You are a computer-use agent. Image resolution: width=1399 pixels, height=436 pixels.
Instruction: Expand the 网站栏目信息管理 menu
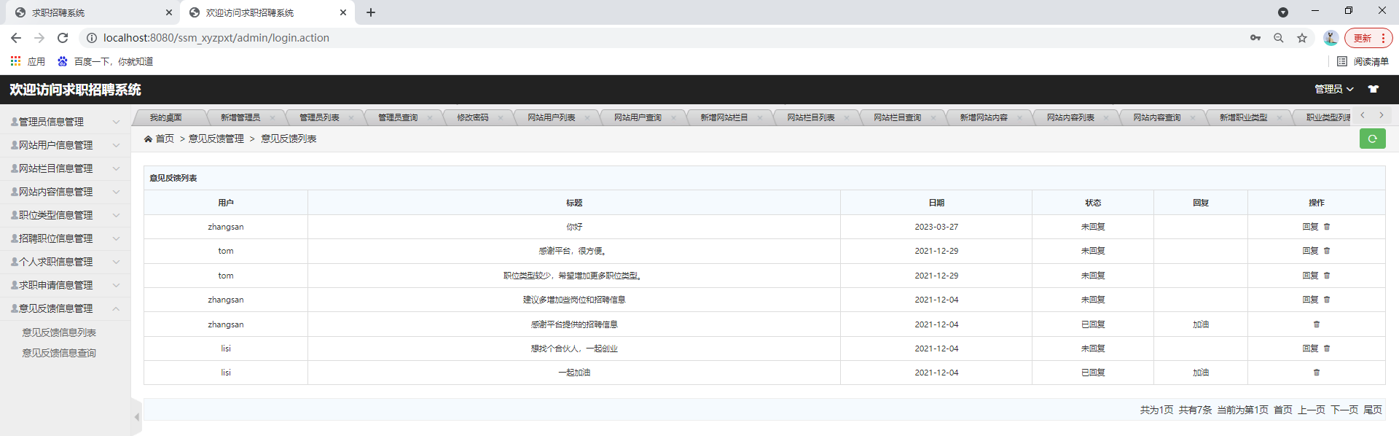tap(66, 168)
